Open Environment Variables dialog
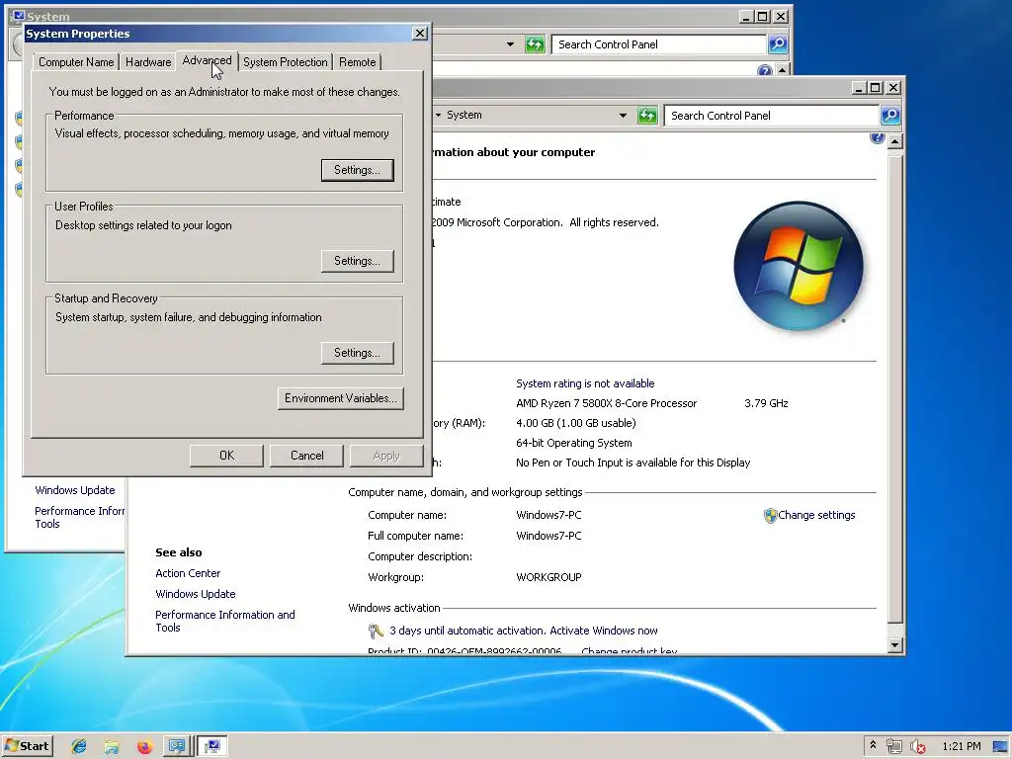 click(341, 398)
